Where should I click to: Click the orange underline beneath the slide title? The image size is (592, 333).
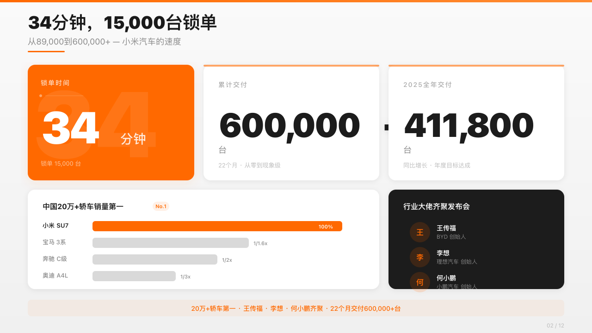point(46,52)
